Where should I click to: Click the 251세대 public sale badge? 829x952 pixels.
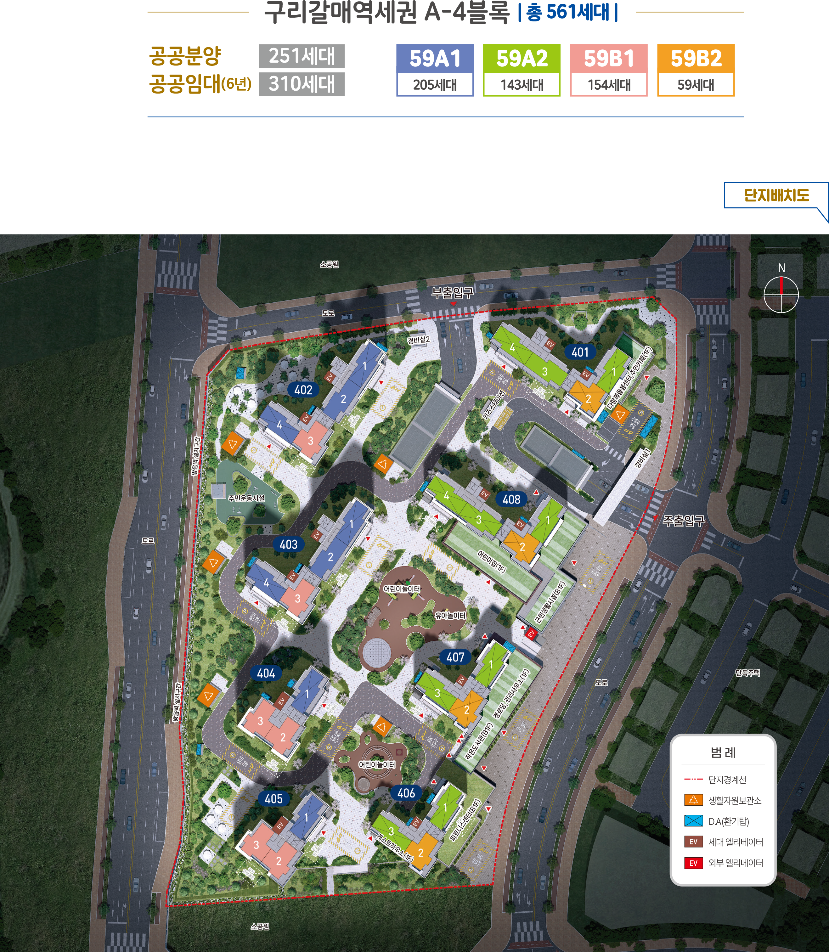[302, 56]
